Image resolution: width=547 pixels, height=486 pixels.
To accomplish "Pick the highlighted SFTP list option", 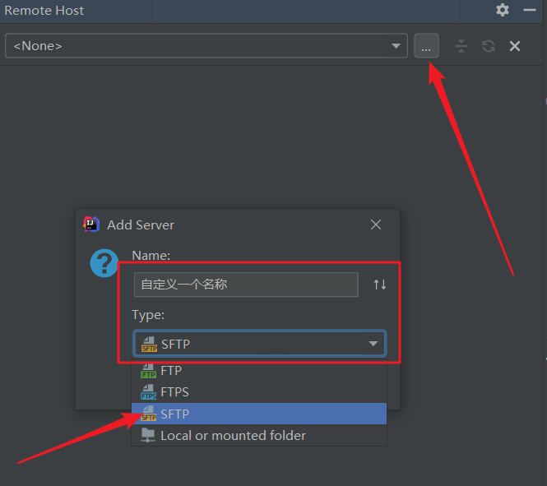I will coord(174,414).
